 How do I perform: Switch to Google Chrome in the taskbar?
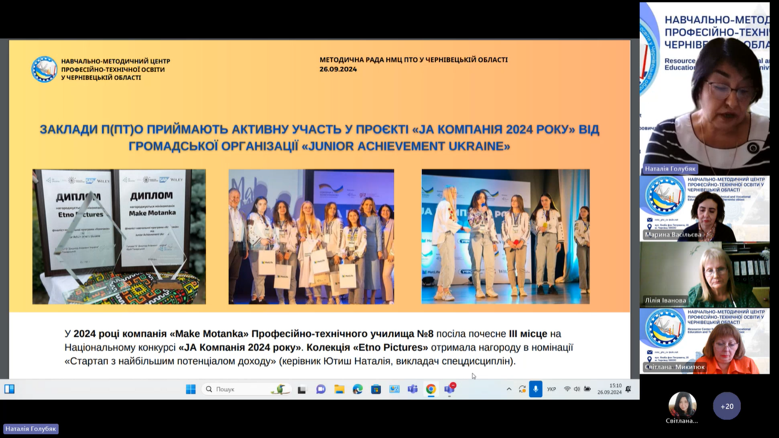click(x=431, y=389)
